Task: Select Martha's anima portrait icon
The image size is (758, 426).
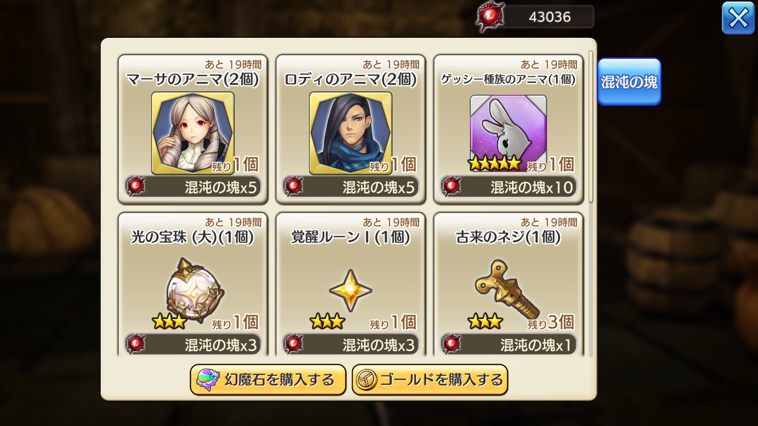Action: pos(193,133)
